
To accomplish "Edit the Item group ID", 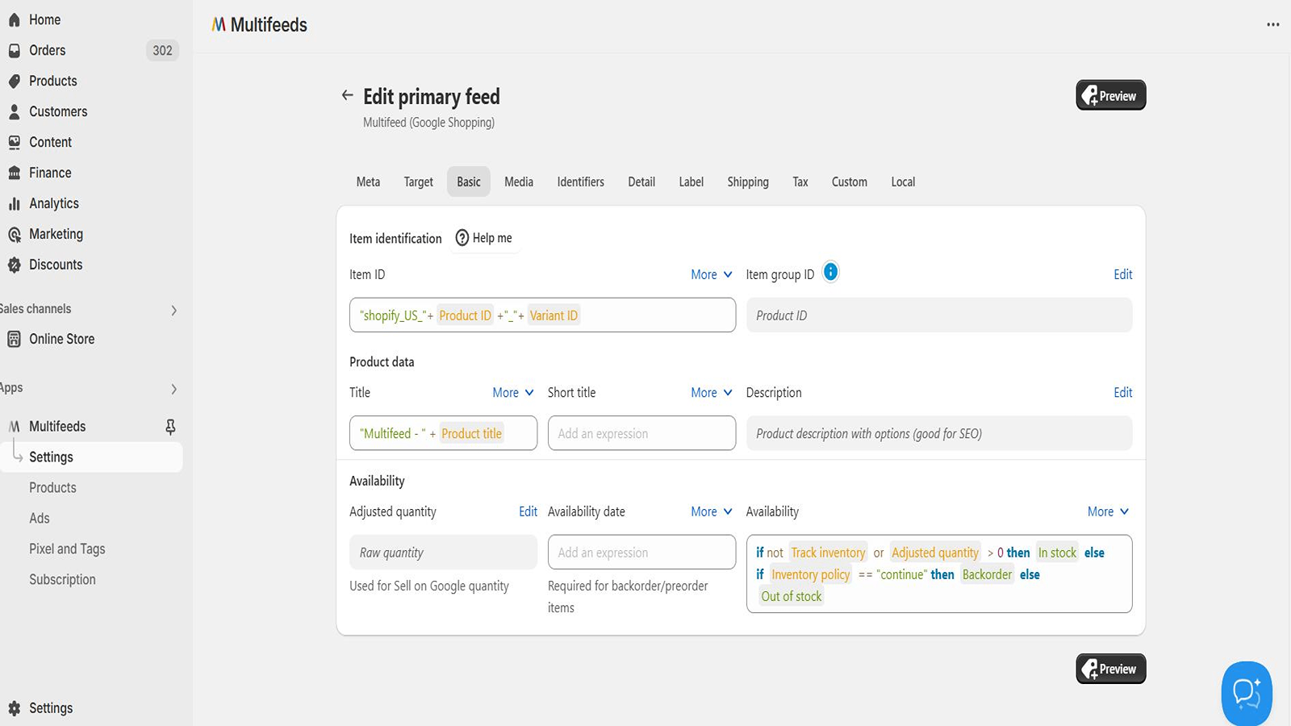I will 1122,274.
